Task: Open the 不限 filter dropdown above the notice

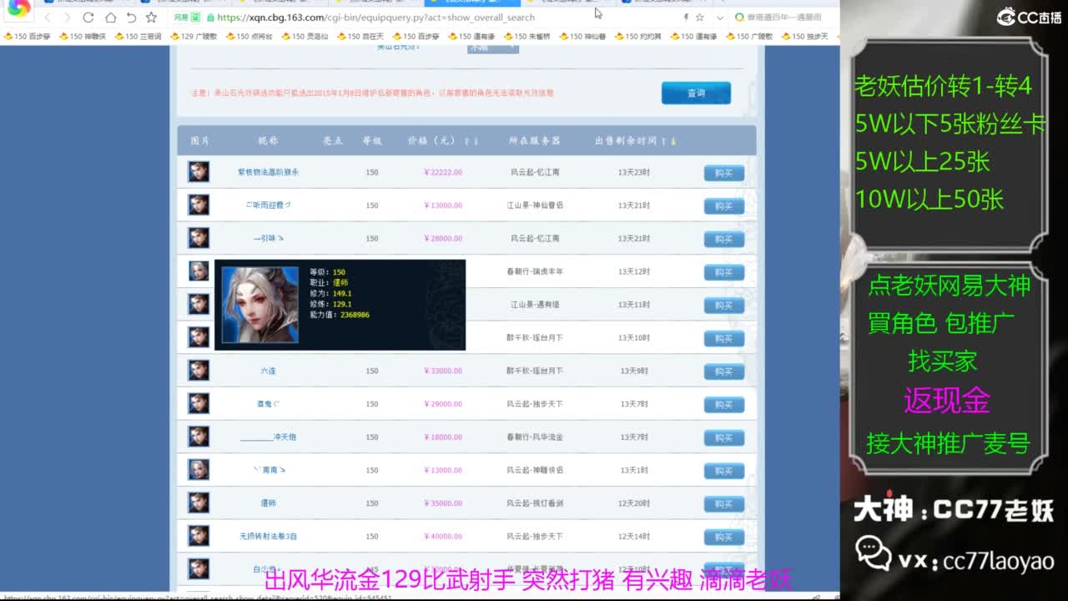Action: (491, 48)
